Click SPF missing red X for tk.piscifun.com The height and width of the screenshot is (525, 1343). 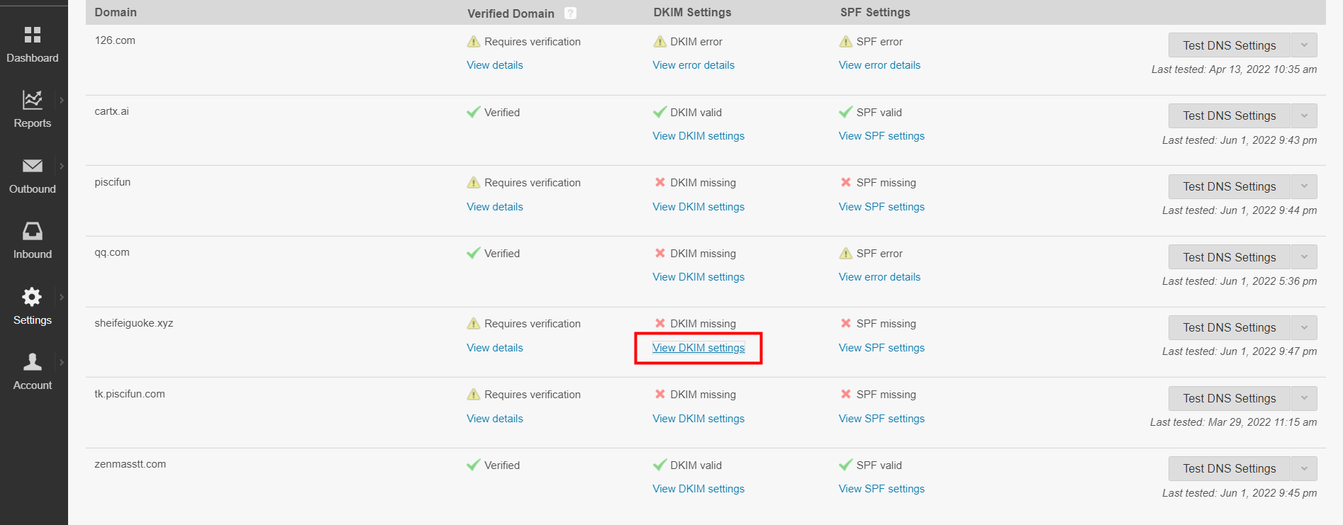pos(846,394)
